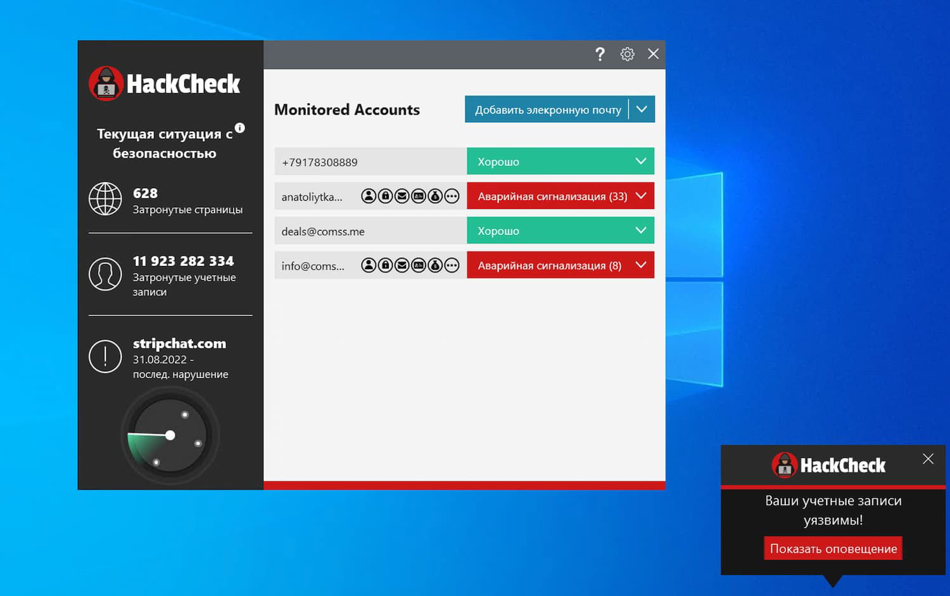Screen dimensions: 950x596
Task: Click the 'Ваши учетные записи уязвимы!' message
Action: click(x=833, y=510)
